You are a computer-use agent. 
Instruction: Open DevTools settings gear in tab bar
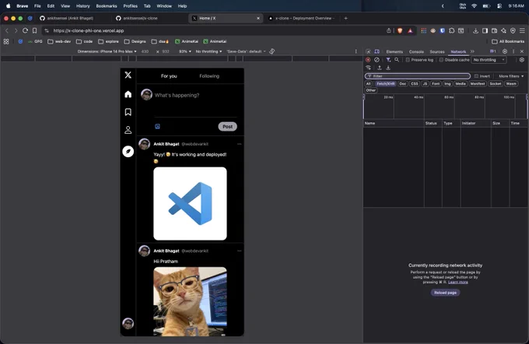tap(505, 51)
